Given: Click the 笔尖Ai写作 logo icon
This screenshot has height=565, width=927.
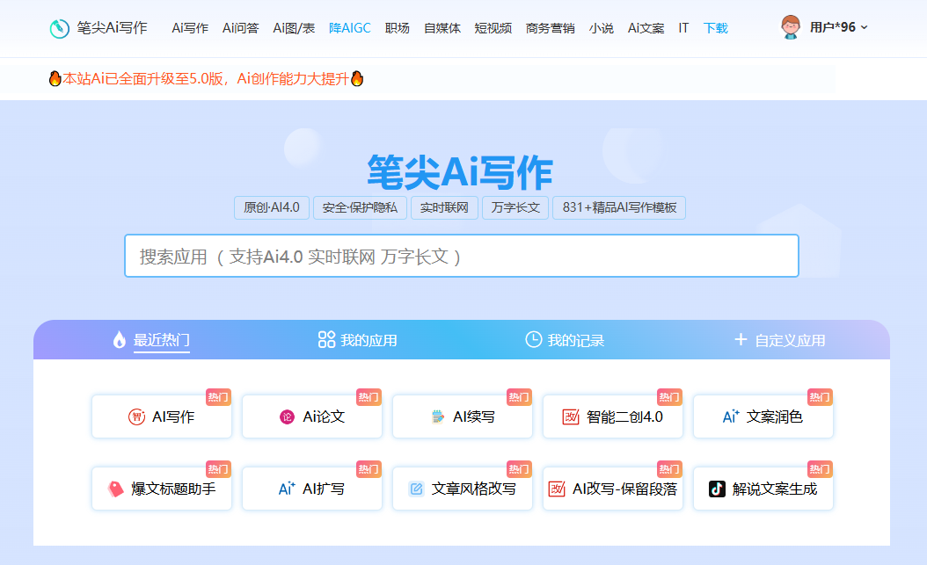Looking at the screenshot, I should pyautogui.click(x=59, y=27).
